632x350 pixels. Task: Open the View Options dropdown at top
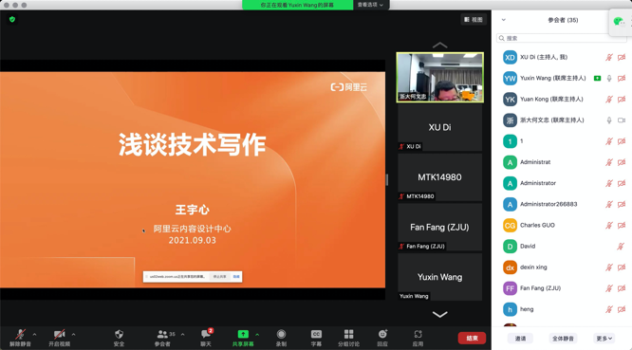click(370, 5)
